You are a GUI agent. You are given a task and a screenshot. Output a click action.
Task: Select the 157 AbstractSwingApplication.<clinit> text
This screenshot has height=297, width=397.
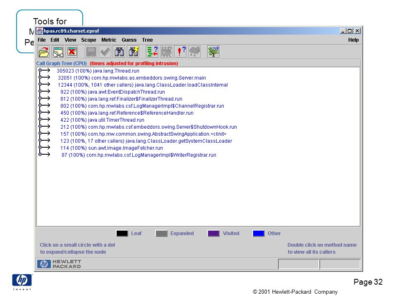coord(143,134)
